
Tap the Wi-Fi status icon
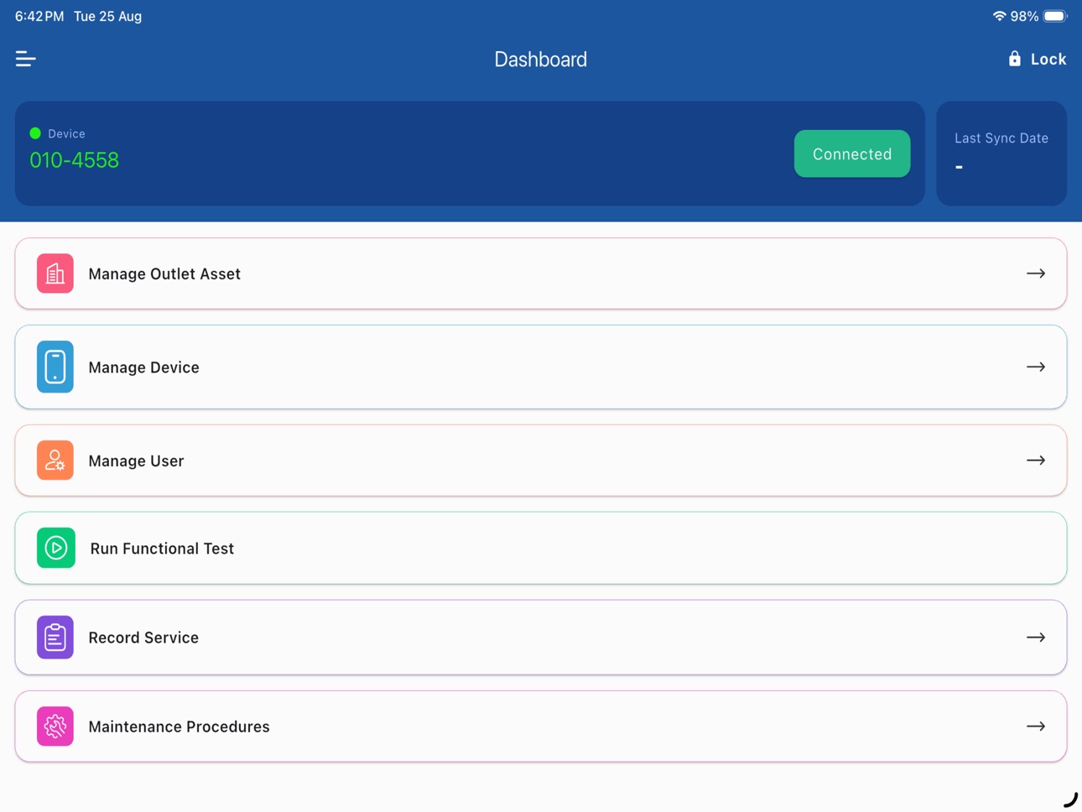pos(999,16)
